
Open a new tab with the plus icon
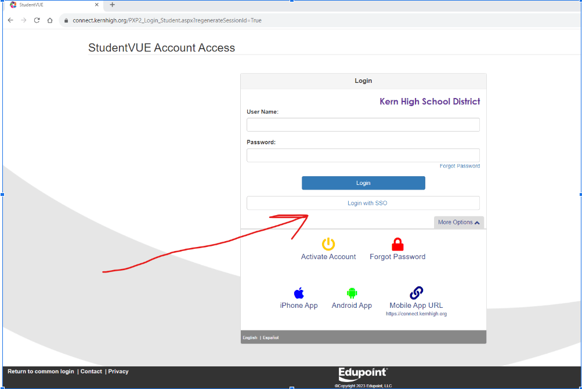tap(112, 5)
